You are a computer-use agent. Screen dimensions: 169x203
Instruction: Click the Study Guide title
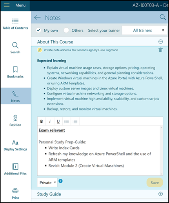click(49, 194)
